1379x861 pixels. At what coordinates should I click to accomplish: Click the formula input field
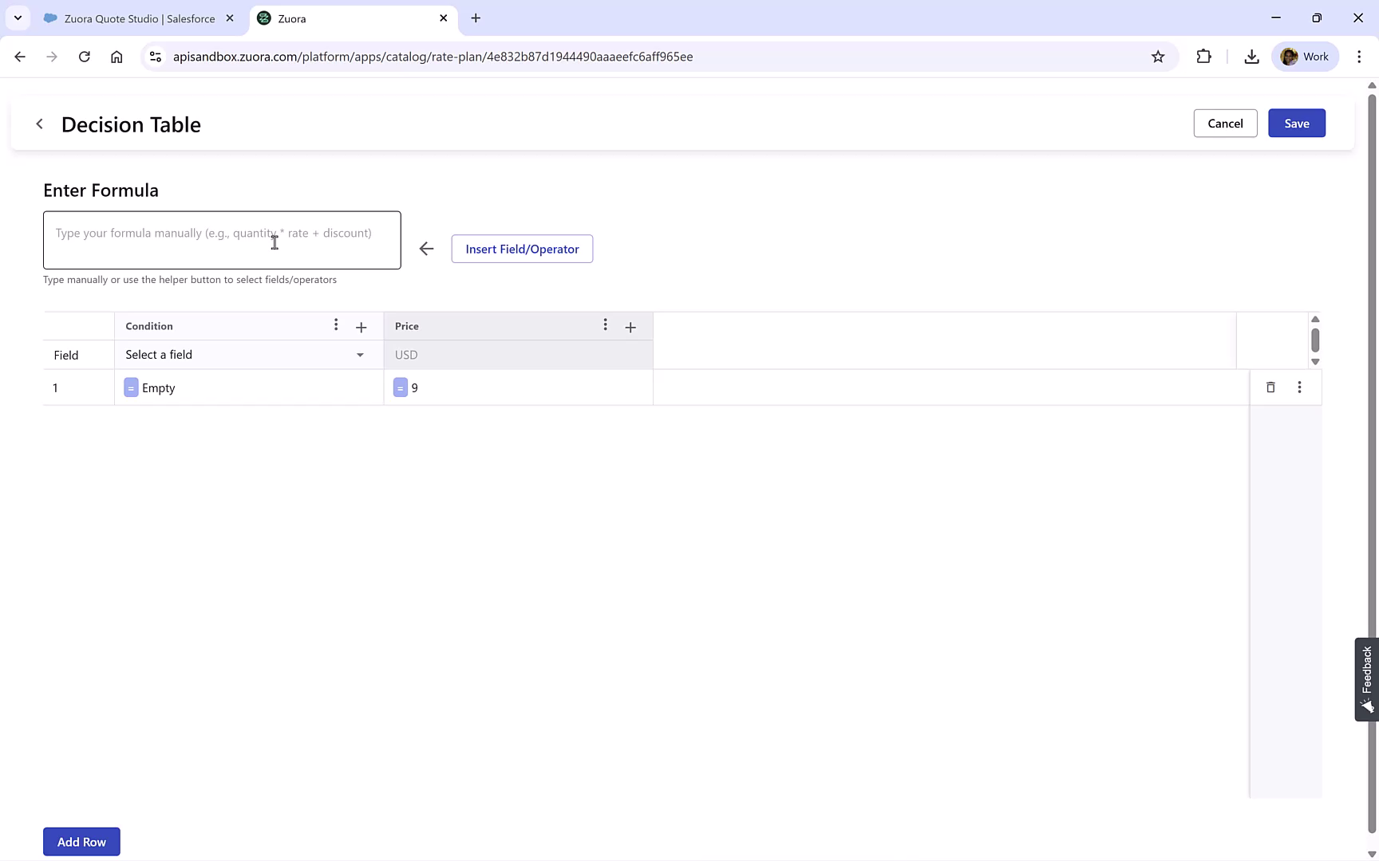coord(222,239)
